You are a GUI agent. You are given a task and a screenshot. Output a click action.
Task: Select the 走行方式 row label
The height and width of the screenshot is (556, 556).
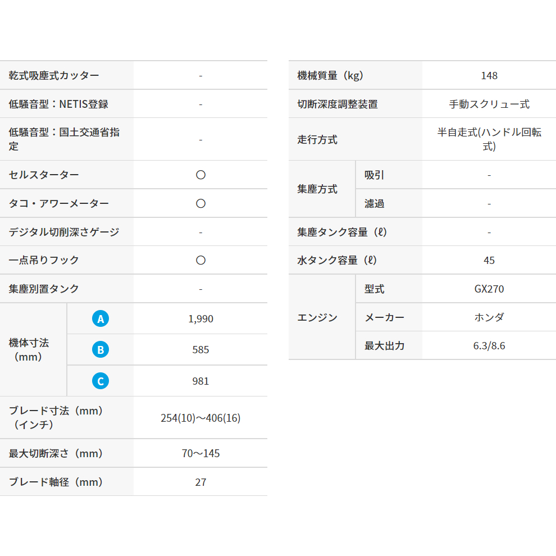pos(317,139)
